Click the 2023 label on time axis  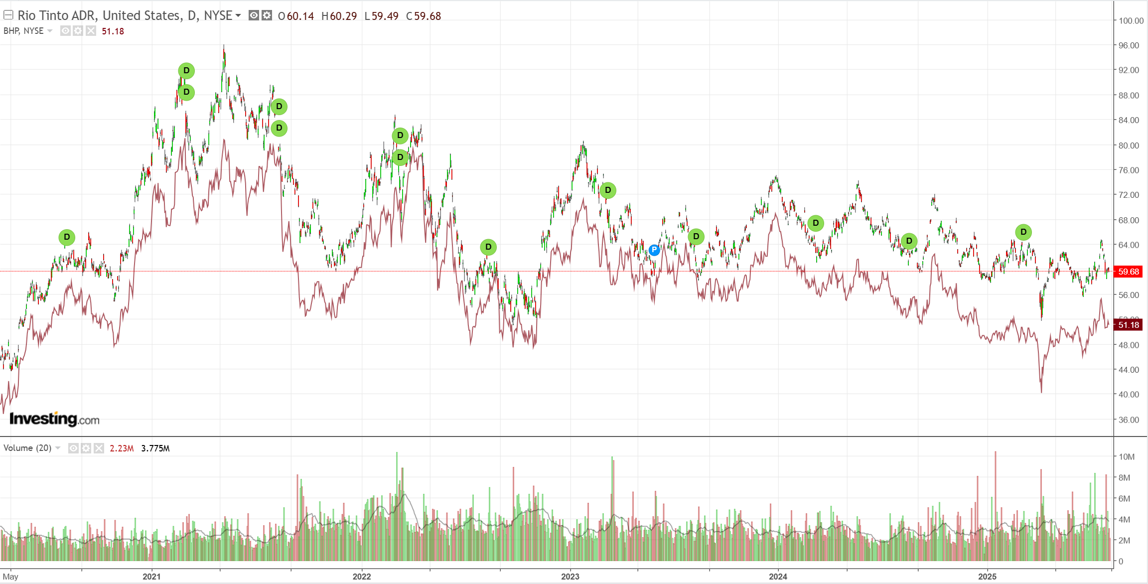570,577
